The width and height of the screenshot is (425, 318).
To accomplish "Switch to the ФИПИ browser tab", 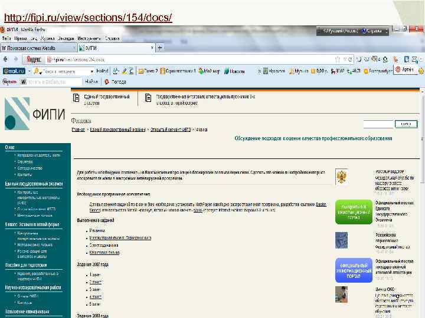I will (115, 48).
